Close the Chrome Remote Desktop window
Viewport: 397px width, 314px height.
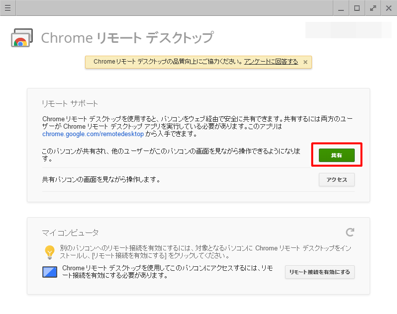[389, 8]
